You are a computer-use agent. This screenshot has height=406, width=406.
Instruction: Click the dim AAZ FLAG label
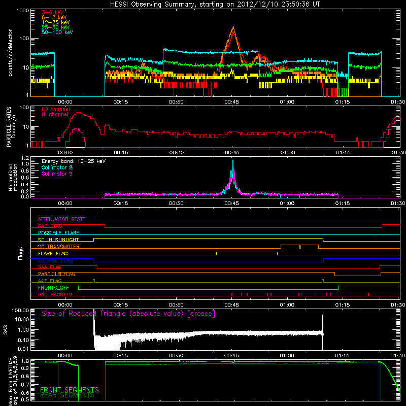click(50, 281)
